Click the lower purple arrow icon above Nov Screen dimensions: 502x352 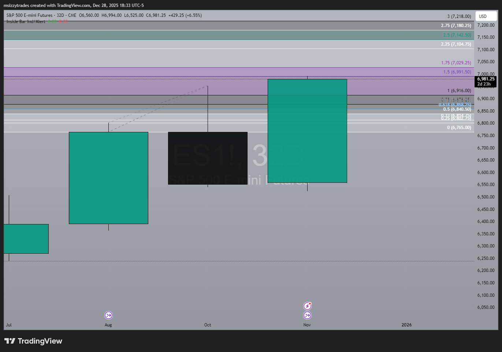pyautogui.click(x=307, y=315)
